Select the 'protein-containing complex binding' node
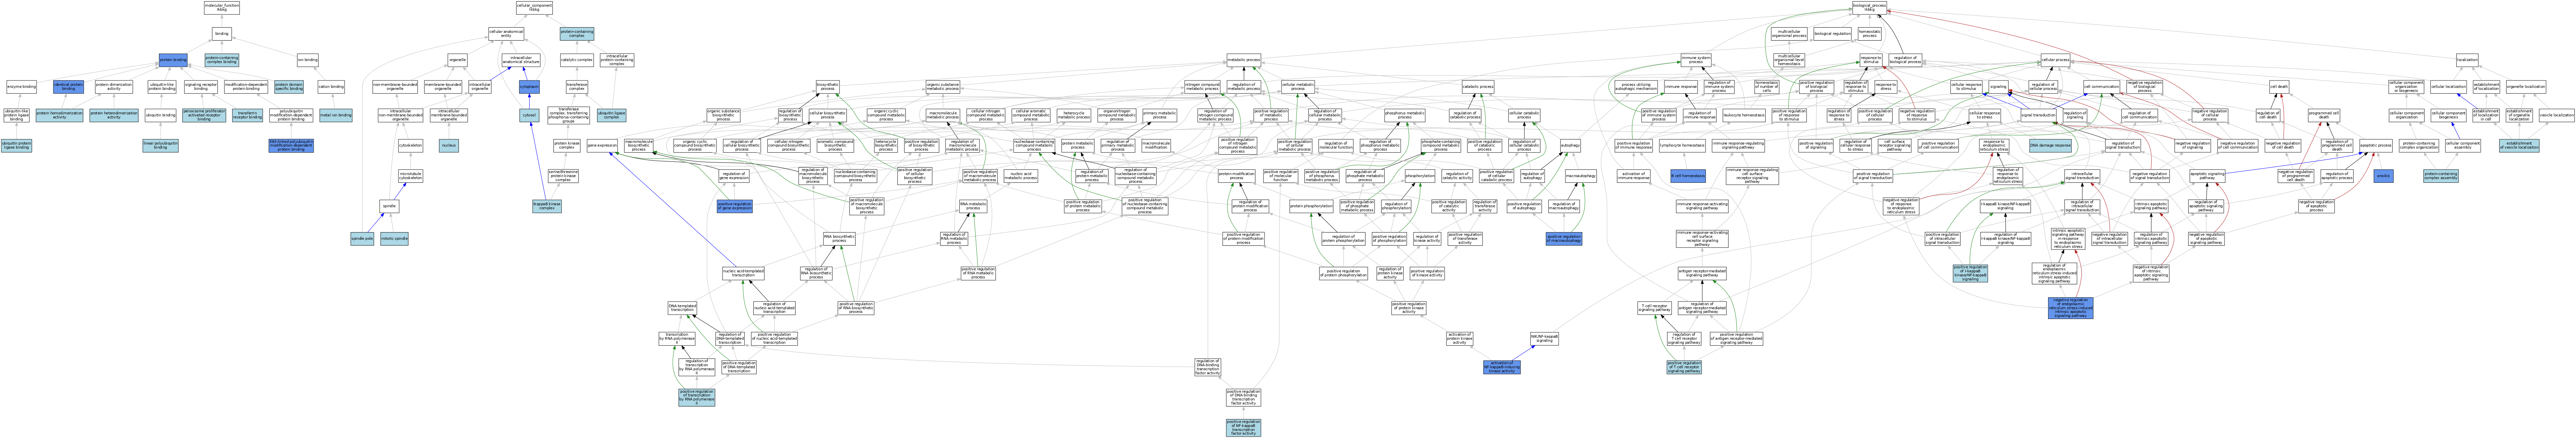 [222, 60]
